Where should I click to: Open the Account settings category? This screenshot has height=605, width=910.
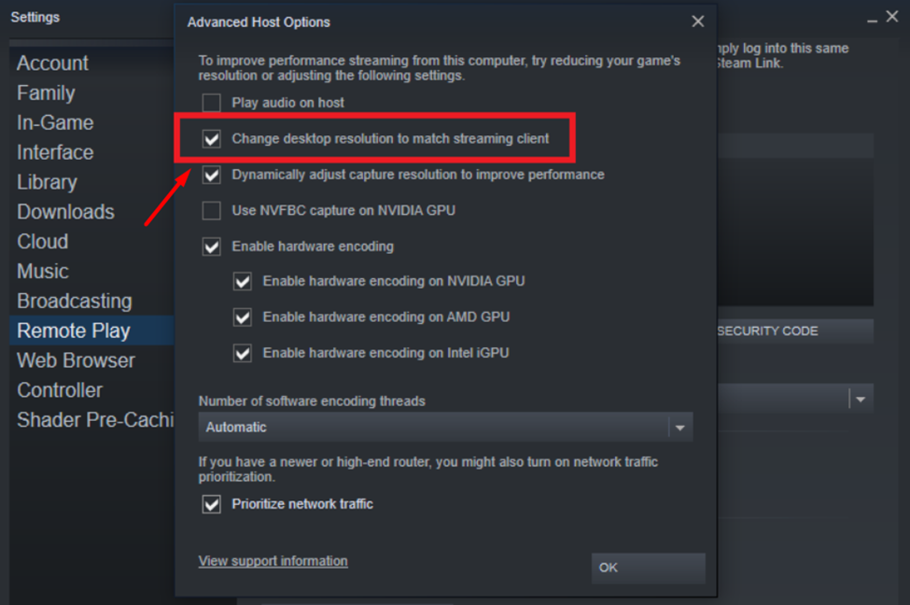(52, 63)
